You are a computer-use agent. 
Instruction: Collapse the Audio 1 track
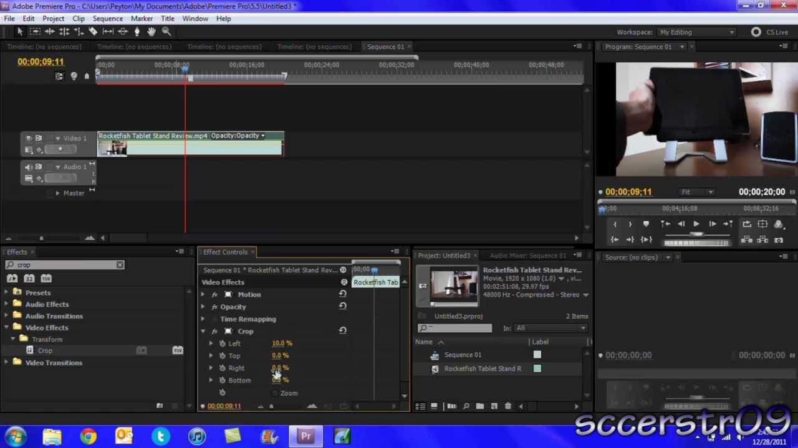tap(57, 167)
